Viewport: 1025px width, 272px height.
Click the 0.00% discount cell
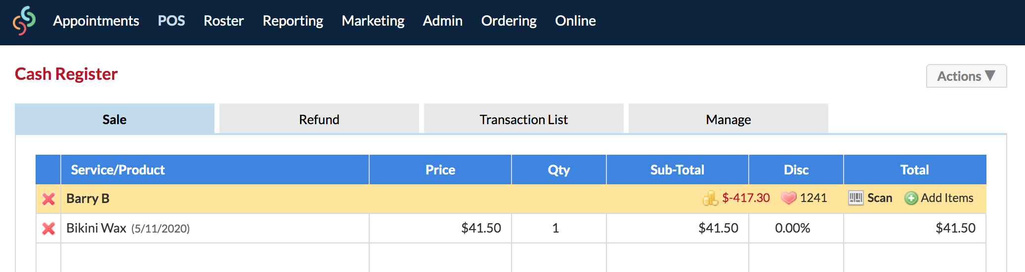(x=796, y=228)
